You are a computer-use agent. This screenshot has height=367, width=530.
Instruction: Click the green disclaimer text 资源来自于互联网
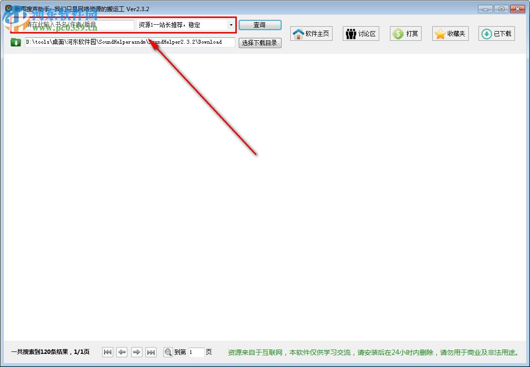(373, 352)
